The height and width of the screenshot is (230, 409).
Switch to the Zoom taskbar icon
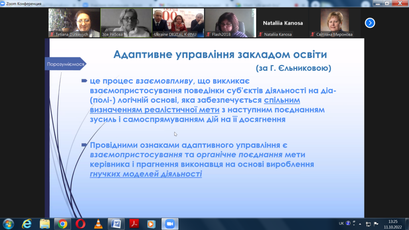pos(169,224)
